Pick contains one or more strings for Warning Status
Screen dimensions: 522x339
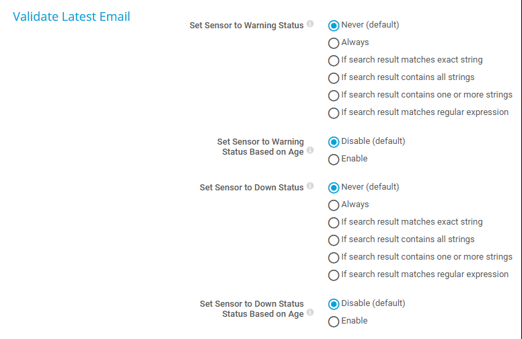pos(333,96)
